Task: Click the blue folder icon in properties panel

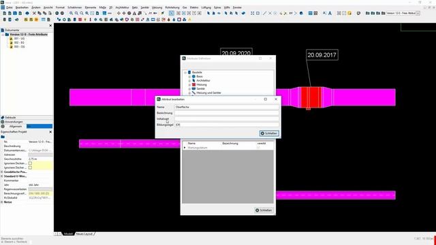Action: 3,137
